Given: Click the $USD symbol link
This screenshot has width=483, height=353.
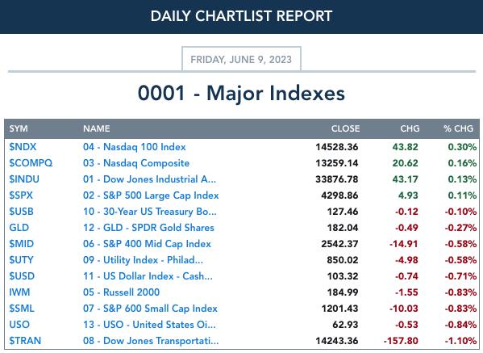Looking at the screenshot, I should pos(22,276).
